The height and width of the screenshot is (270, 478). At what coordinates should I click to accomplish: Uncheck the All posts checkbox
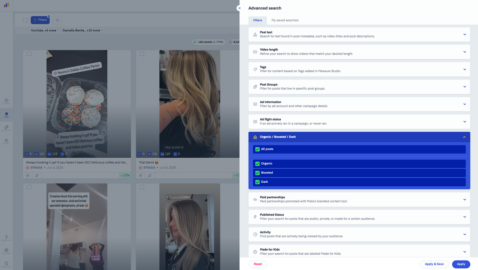pyautogui.click(x=257, y=149)
